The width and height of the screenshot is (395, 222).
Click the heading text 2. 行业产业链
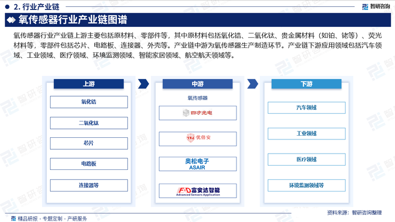pyautogui.click(x=36, y=7)
